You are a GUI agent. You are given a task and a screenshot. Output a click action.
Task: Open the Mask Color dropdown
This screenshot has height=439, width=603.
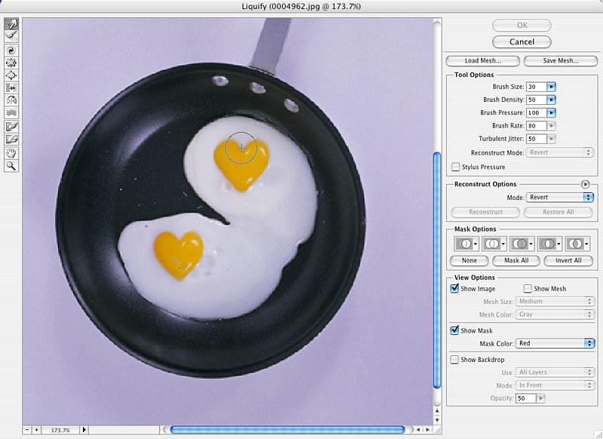coord(555,343)
